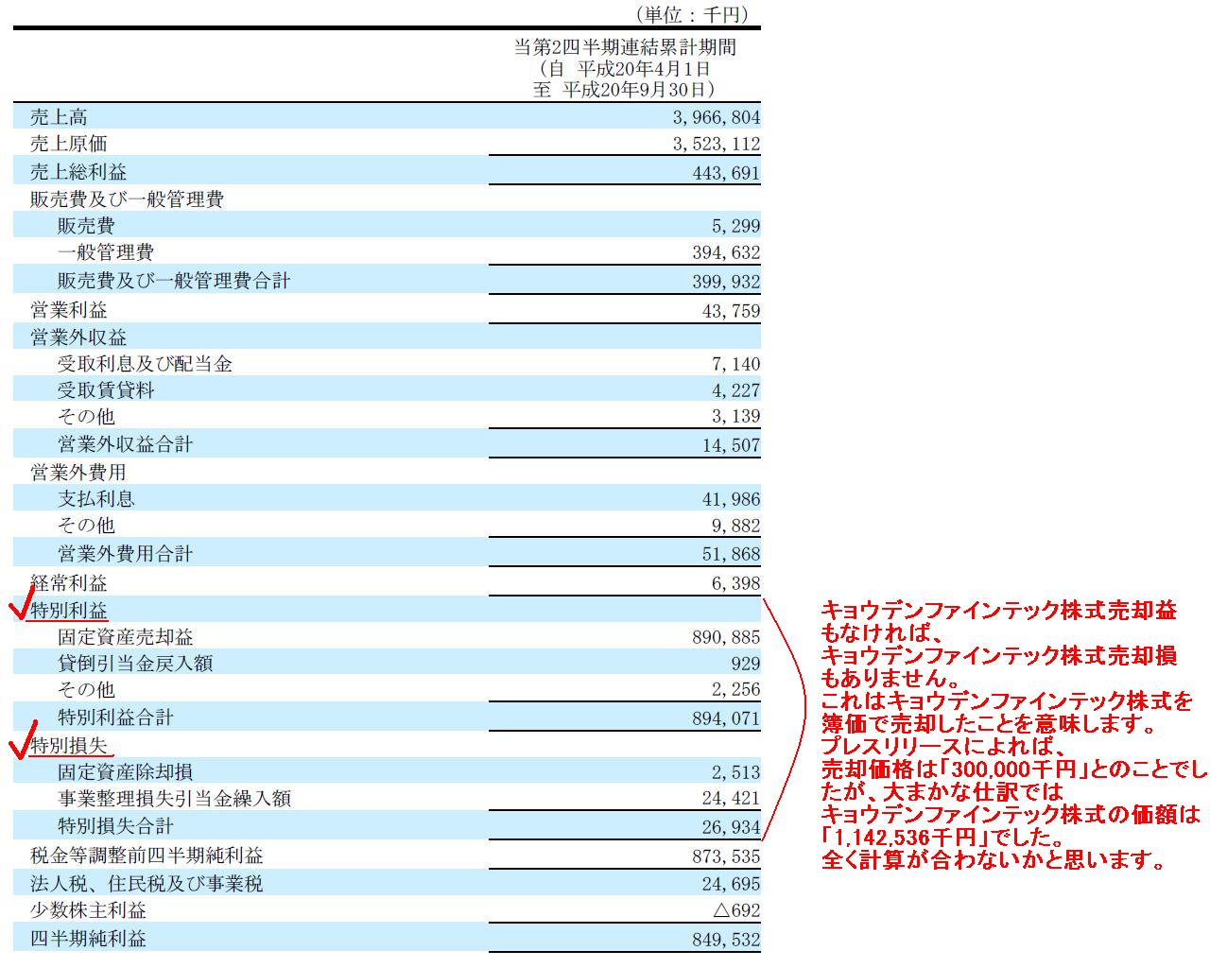Click the '事業整理損失引当金繰入額' row label
This screenshot has width=1210, height=968.
point(174,799)
